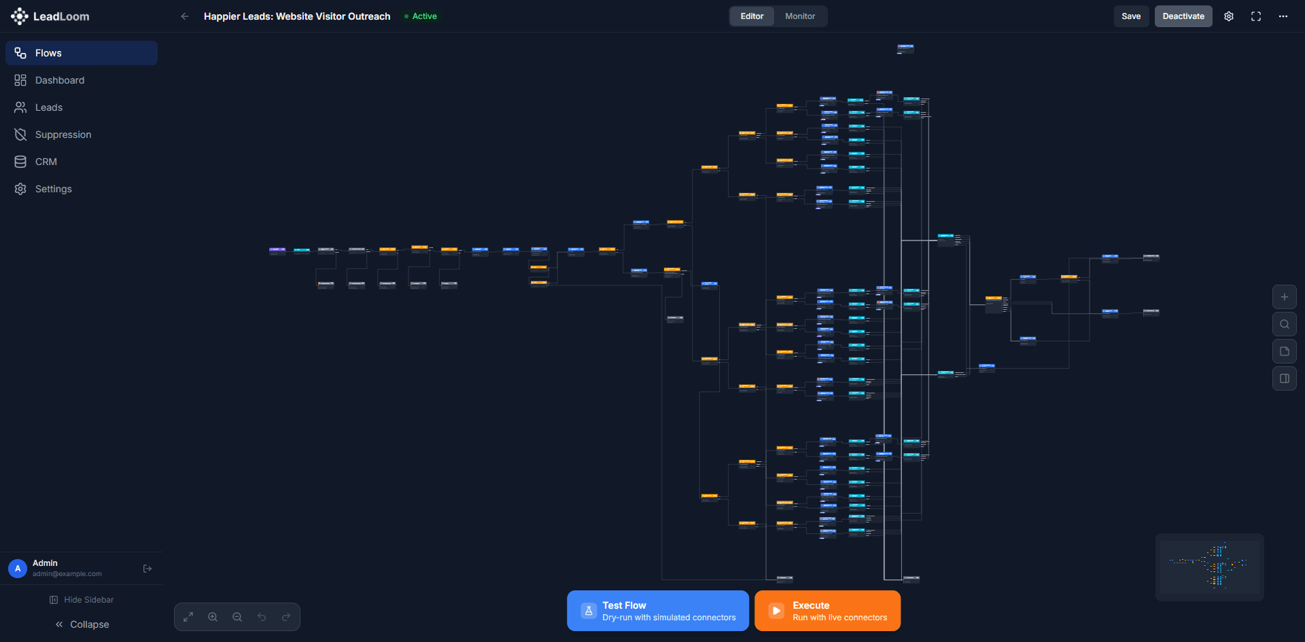Execute the flow with live connectors
Image resolution: width=1305 pixels, height=642 pixels.
point(827,610)
